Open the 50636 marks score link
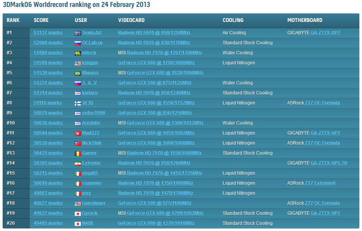Image resolution: width=362 pixels, height=231 pixels. 48,123
